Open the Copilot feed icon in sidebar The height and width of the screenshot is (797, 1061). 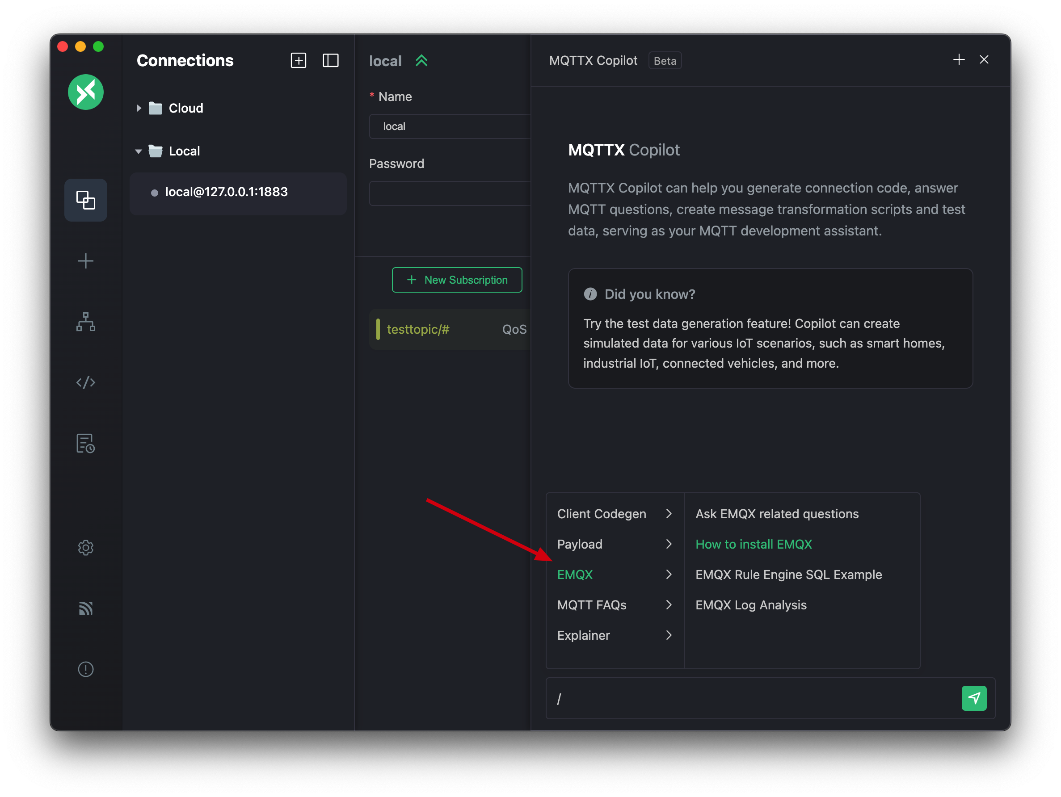[x=85, y=608]
